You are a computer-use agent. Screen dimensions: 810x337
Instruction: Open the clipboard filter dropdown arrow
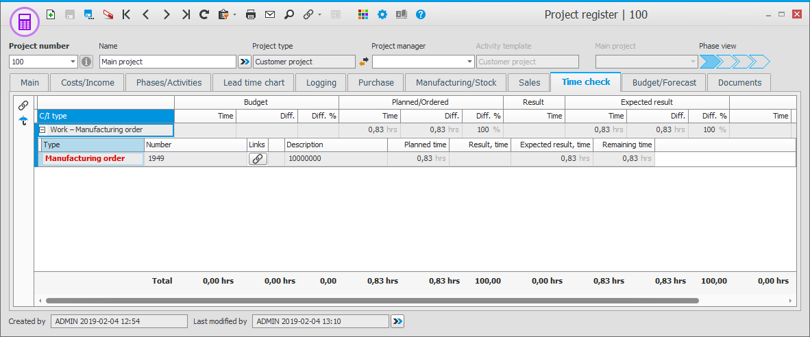pyautogui.click(x=234, y=15)
